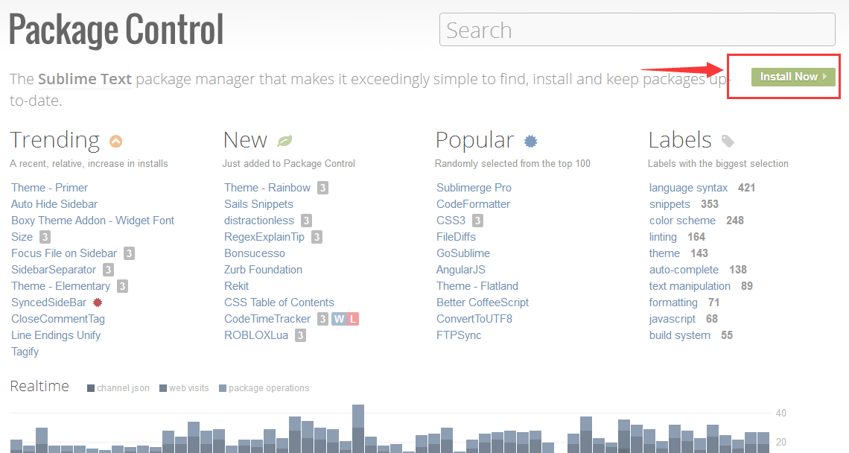The width and height of the screenshot is (849, 453).
Task: Open the CSS Table of Contents package
Action: [x=279, y=302]
